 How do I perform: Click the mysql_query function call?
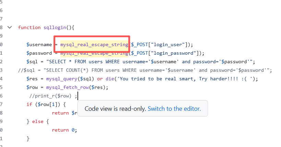tap(61, 79)
